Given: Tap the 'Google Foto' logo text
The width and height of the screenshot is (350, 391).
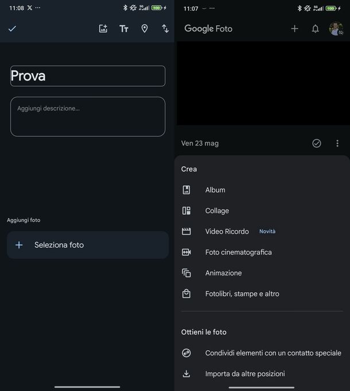Looking at the screenshot, I should click(x=208, y=29).
